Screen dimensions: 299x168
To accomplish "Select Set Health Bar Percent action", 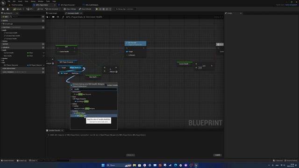I will (x=83, y=94).
